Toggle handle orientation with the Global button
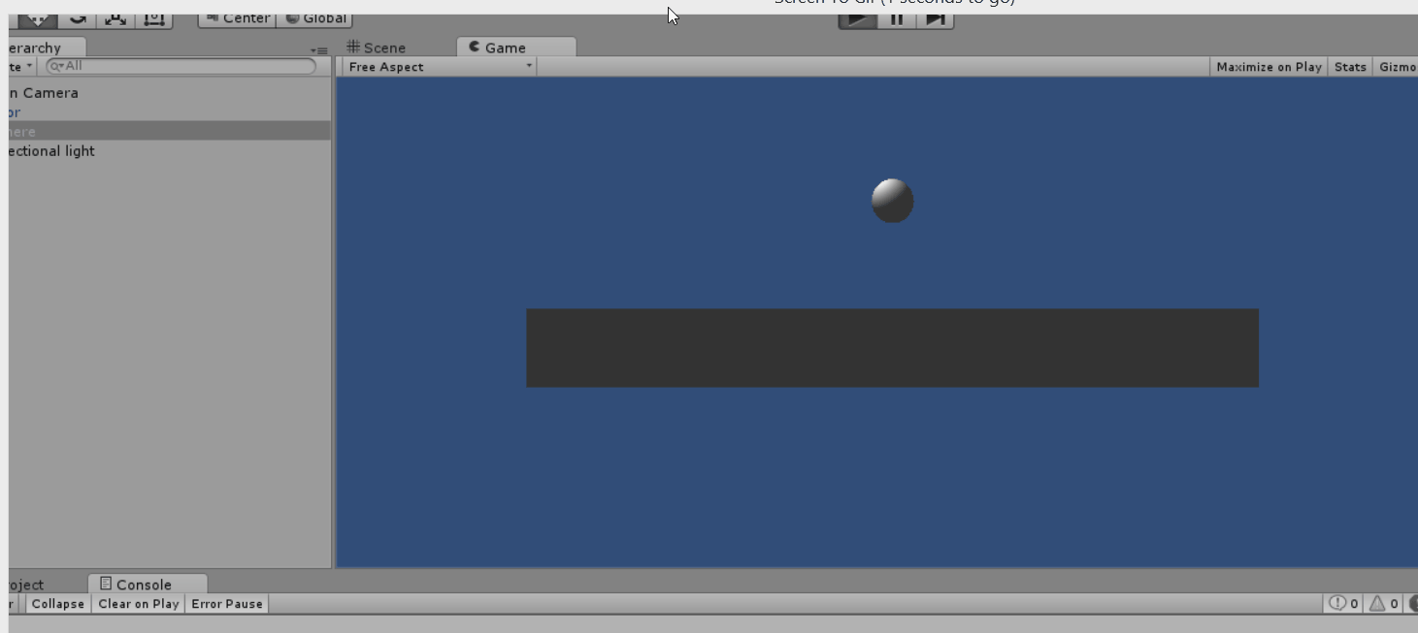 click(x=315, y=18)
